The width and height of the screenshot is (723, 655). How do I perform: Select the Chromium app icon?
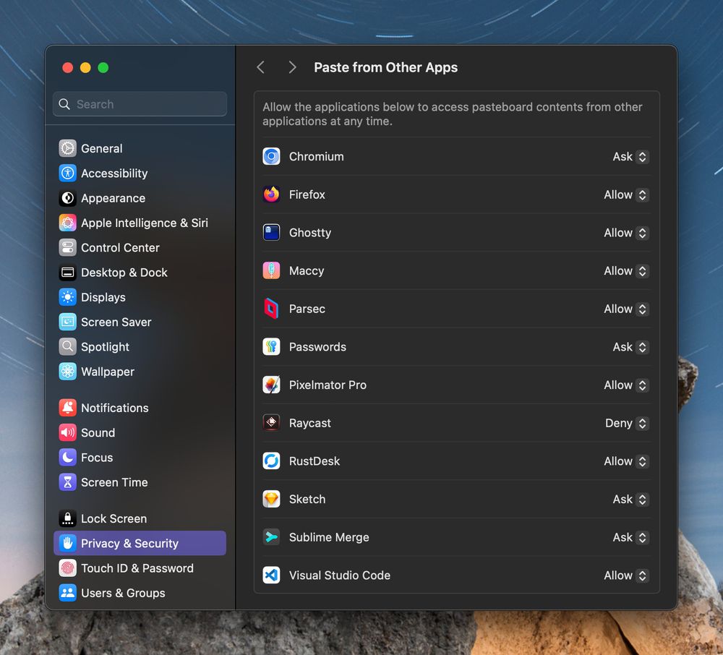pyautogui.click(x=271, y=156)
